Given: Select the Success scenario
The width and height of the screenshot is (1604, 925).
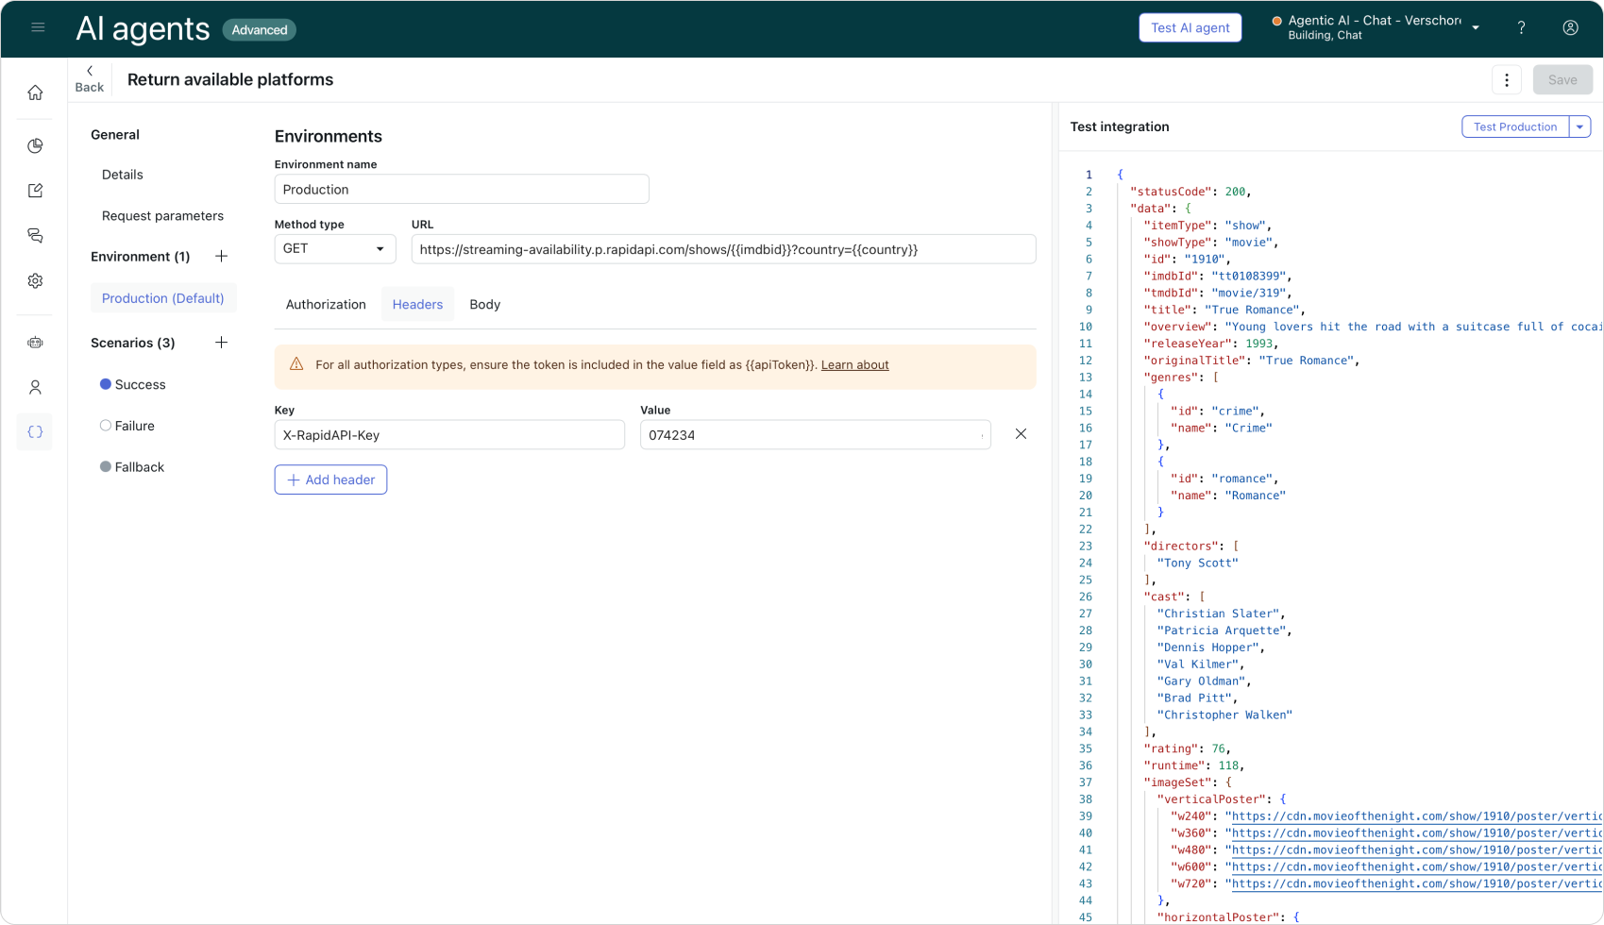Looking at the screenshot, I should tap(140, 385).
